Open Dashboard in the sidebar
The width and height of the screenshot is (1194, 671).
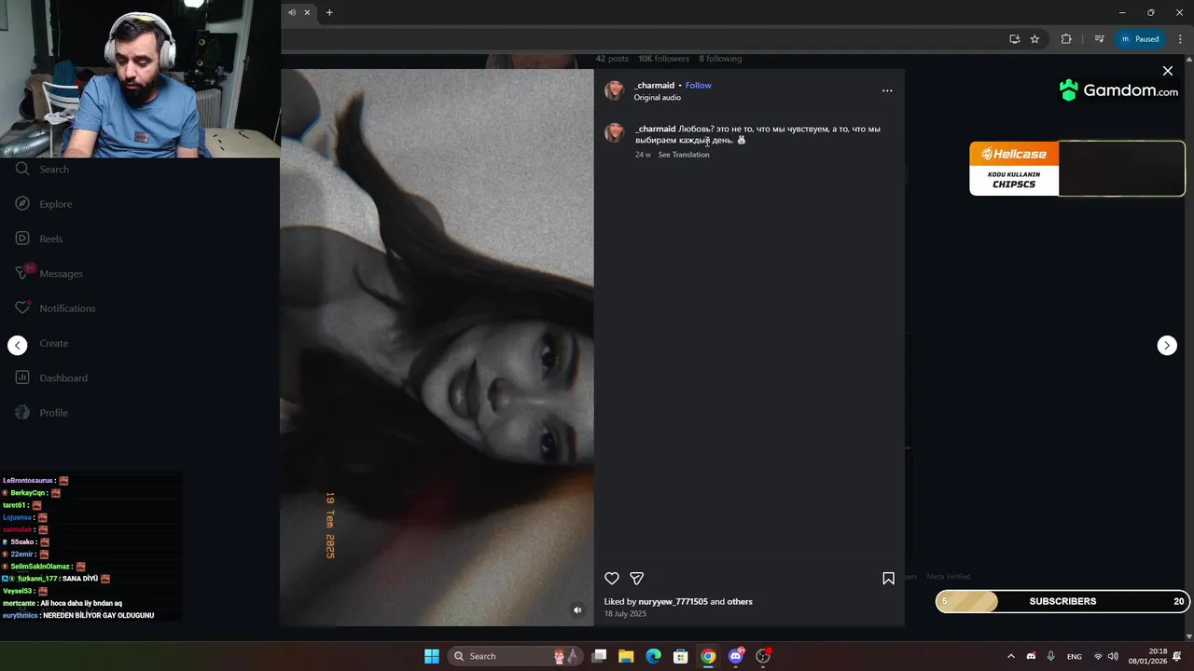coord(51,378)
